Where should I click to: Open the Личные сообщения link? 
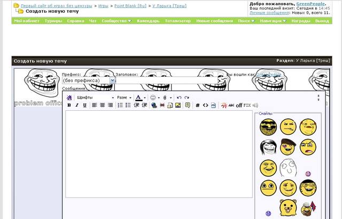tap(269, 13)
